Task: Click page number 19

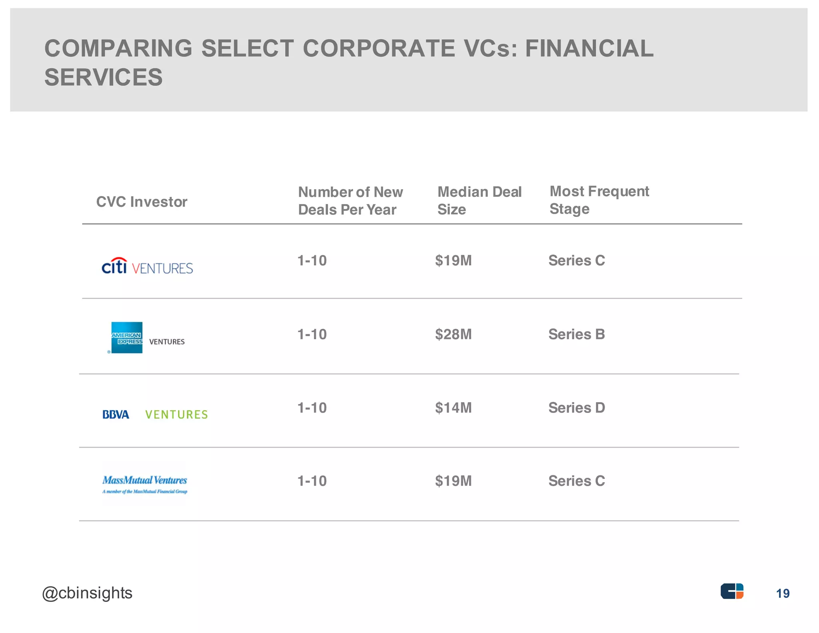Action: tap(783, 593)
